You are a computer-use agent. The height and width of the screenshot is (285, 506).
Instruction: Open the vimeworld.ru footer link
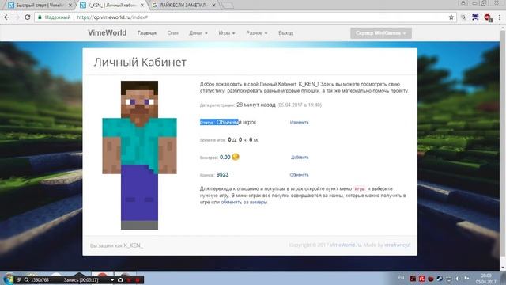(x=346, y=245)
